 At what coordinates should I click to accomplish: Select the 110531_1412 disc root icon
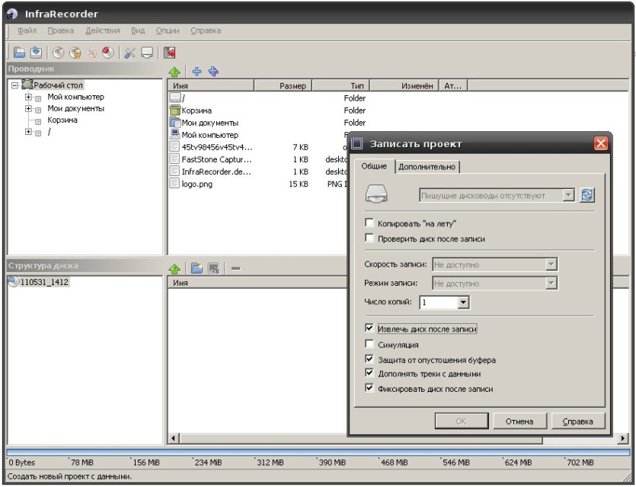click(x=14, y=282)
